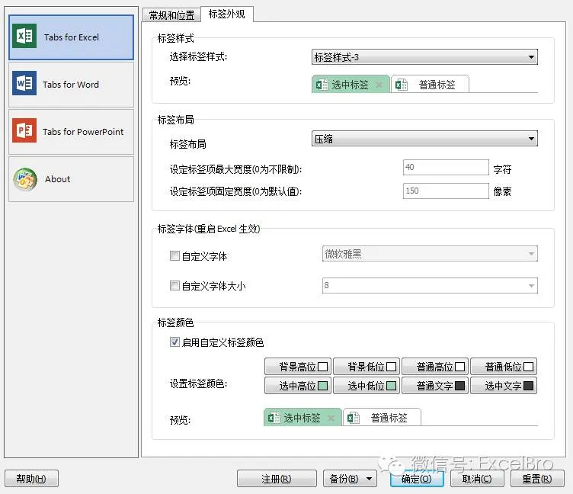Enable the 自定义字体大小 checkbox

(174, 285)
